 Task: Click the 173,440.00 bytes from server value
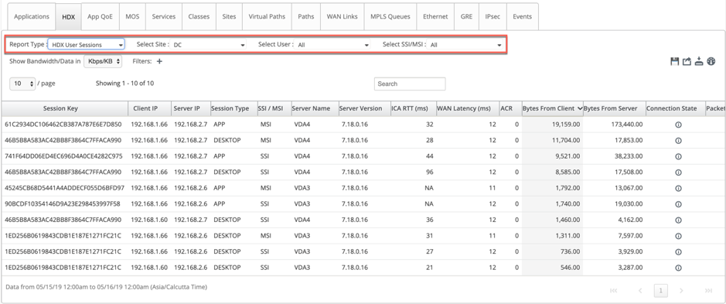coord(626,125)
